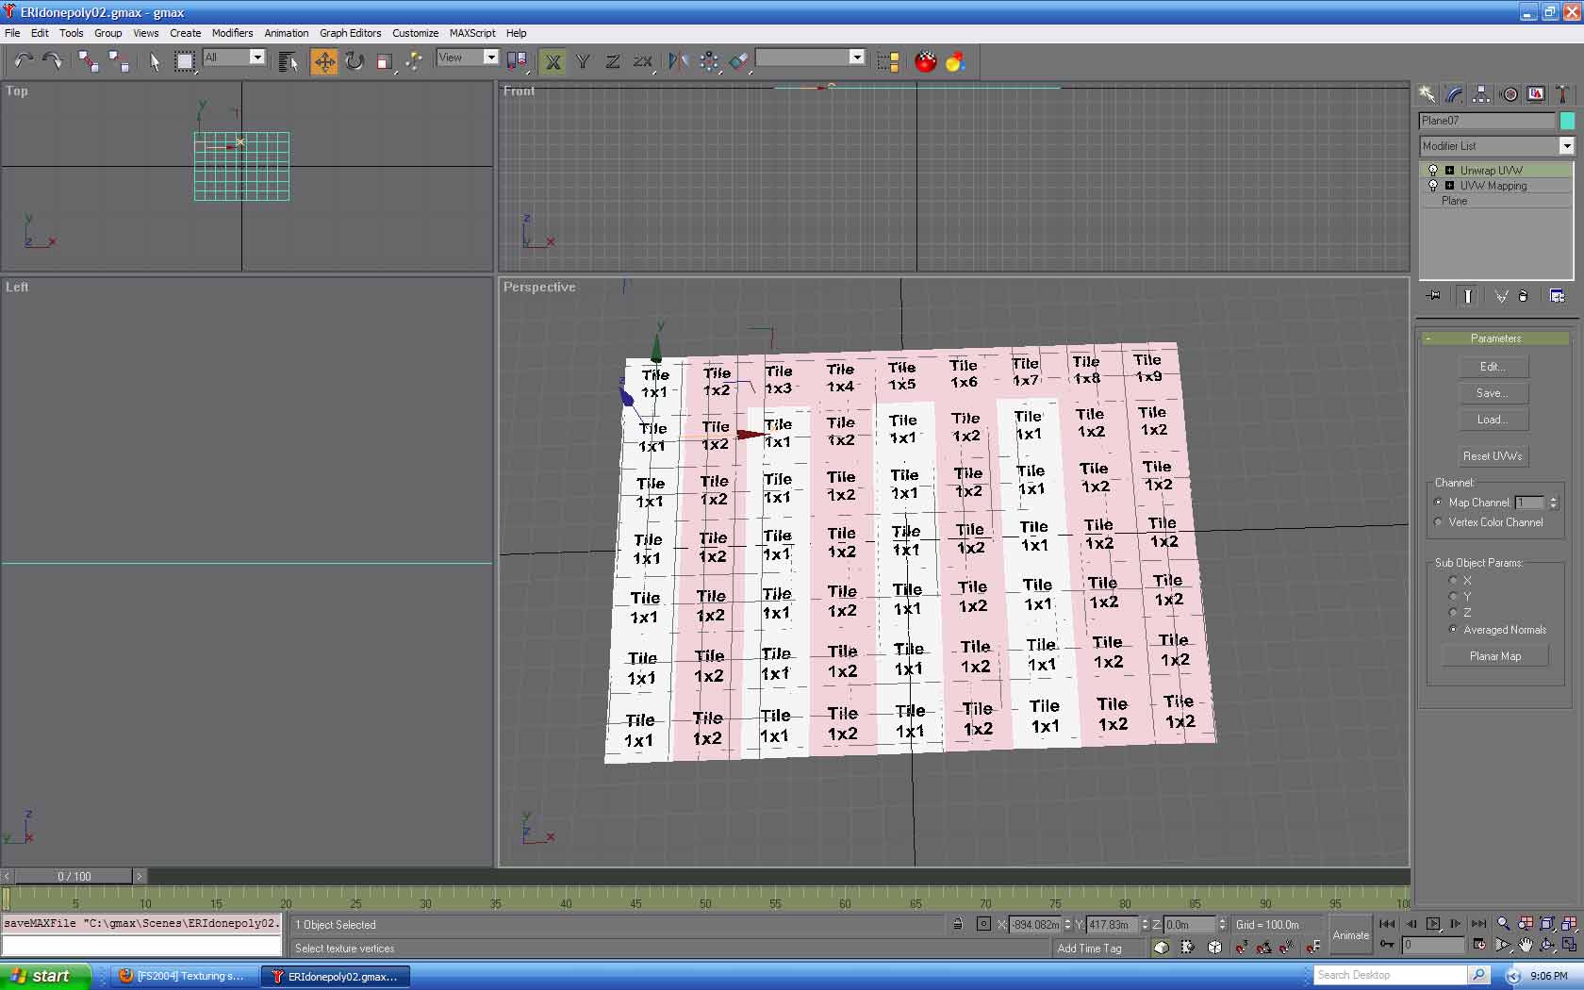Click the Planar Map button
The height and width of the screenshot is (990, 1584).
pos(1494,656)
